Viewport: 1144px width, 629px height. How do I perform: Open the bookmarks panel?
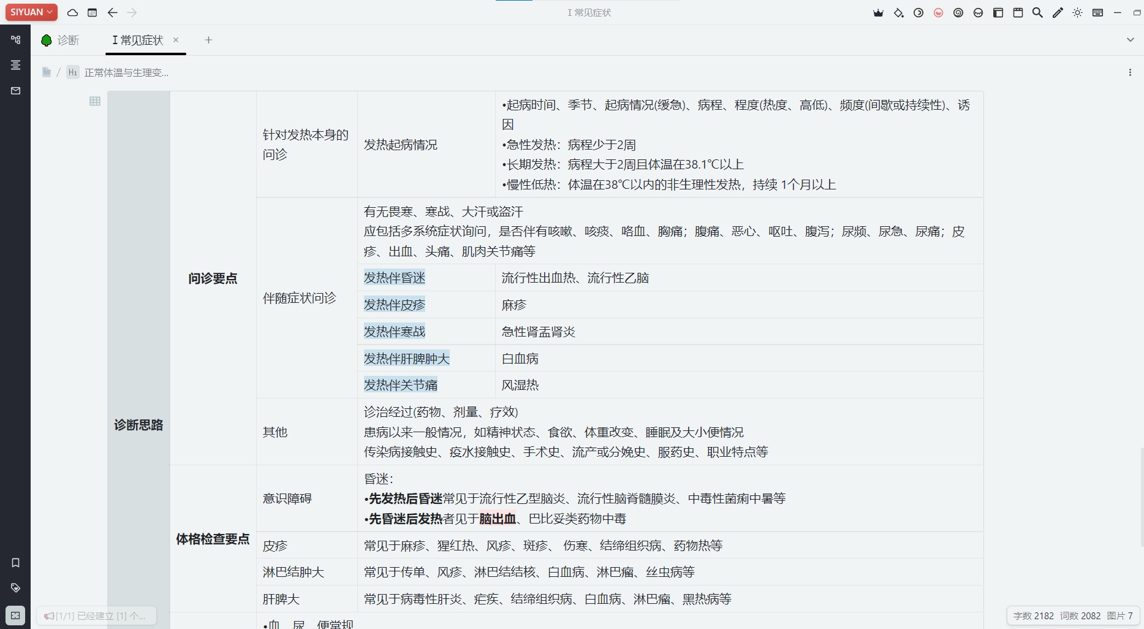pos(15,562)
